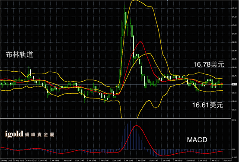
Task: Click the 領峰貴金屬 brand text
Action: [40, 135]
